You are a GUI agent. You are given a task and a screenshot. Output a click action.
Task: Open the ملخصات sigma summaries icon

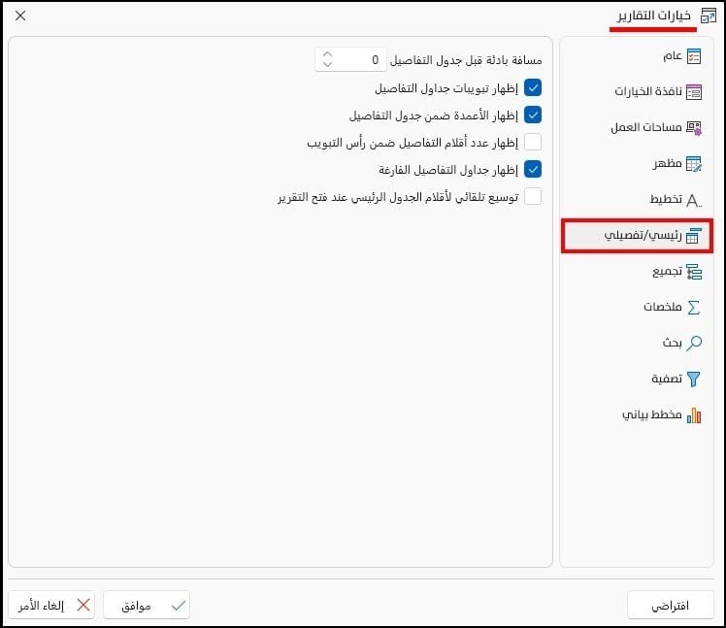(694, 307)
